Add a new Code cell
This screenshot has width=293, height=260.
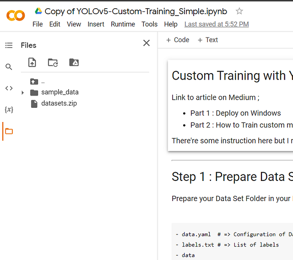tap(178, 40)
